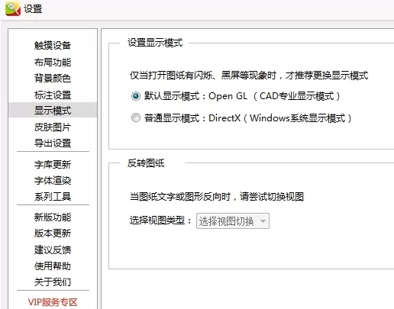Select 默认显示模式 Open GL radio button
The height and width of the screenshot is (309, 394).
pyautogui.click(x=136, y=96)
